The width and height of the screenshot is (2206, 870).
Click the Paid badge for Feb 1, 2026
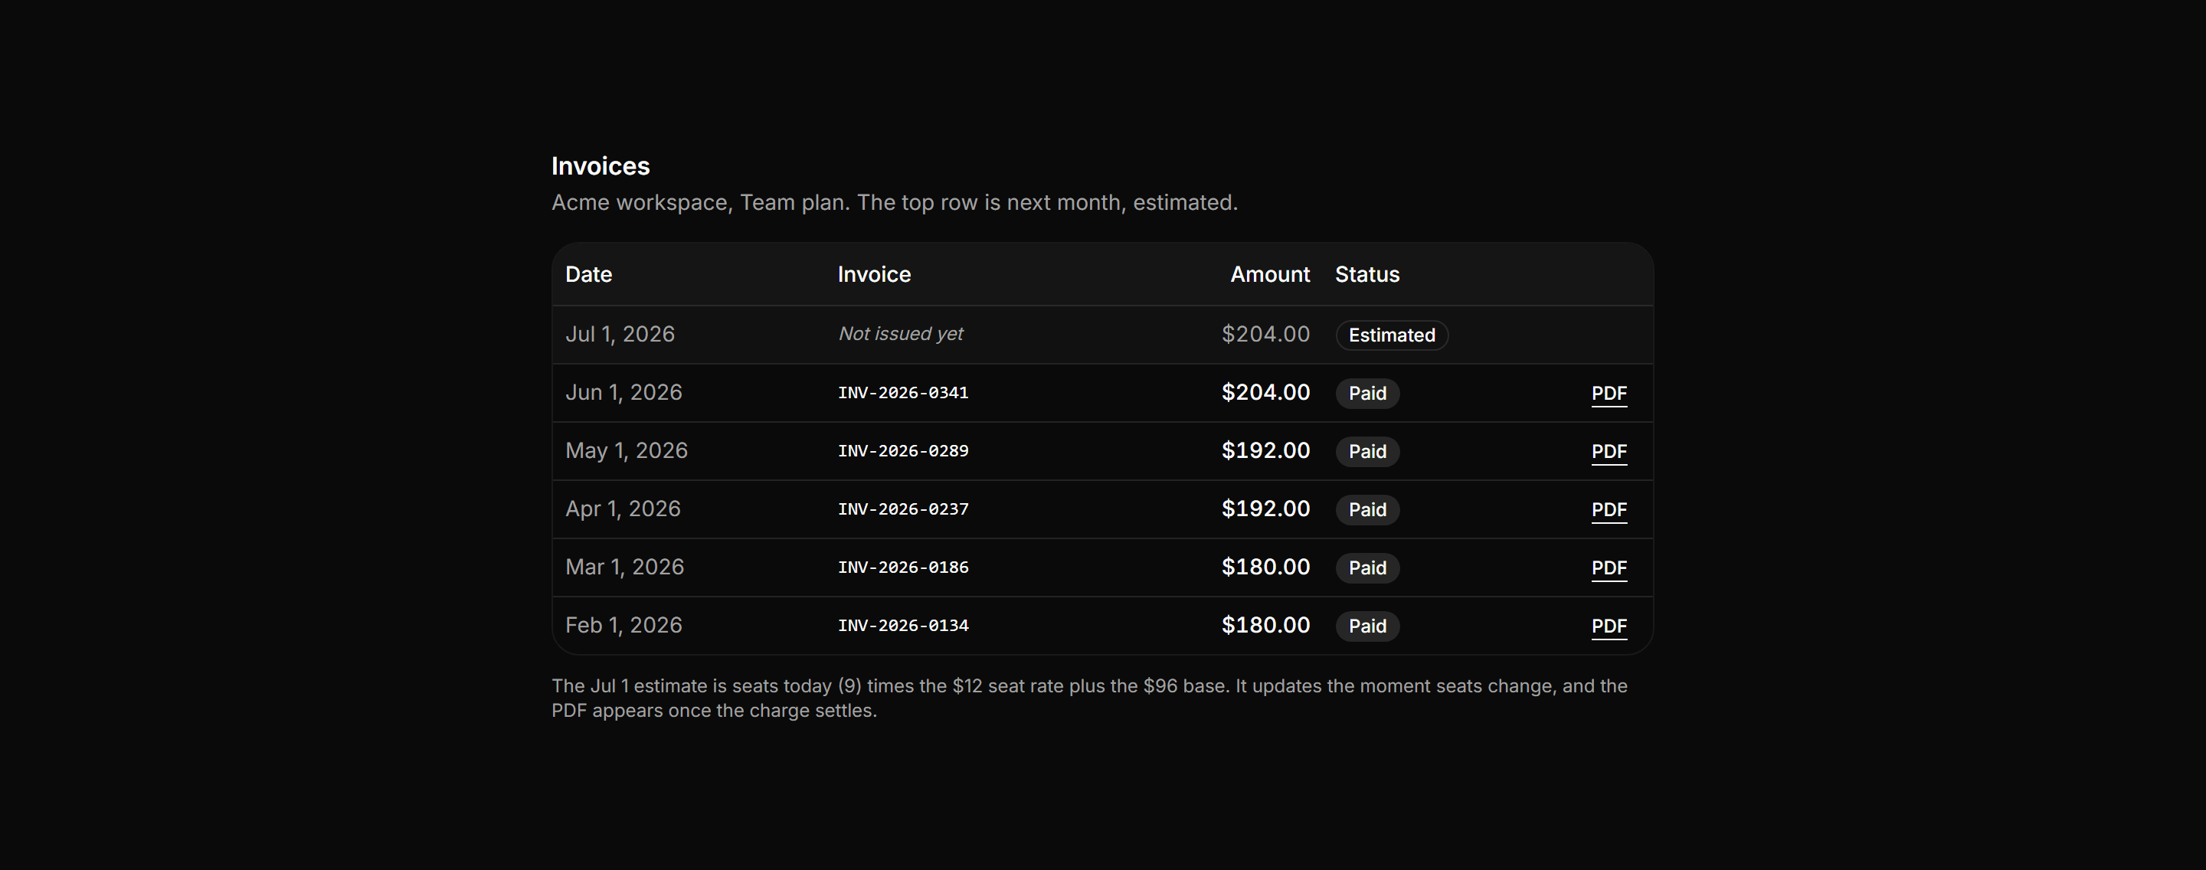coord(1367,626)
